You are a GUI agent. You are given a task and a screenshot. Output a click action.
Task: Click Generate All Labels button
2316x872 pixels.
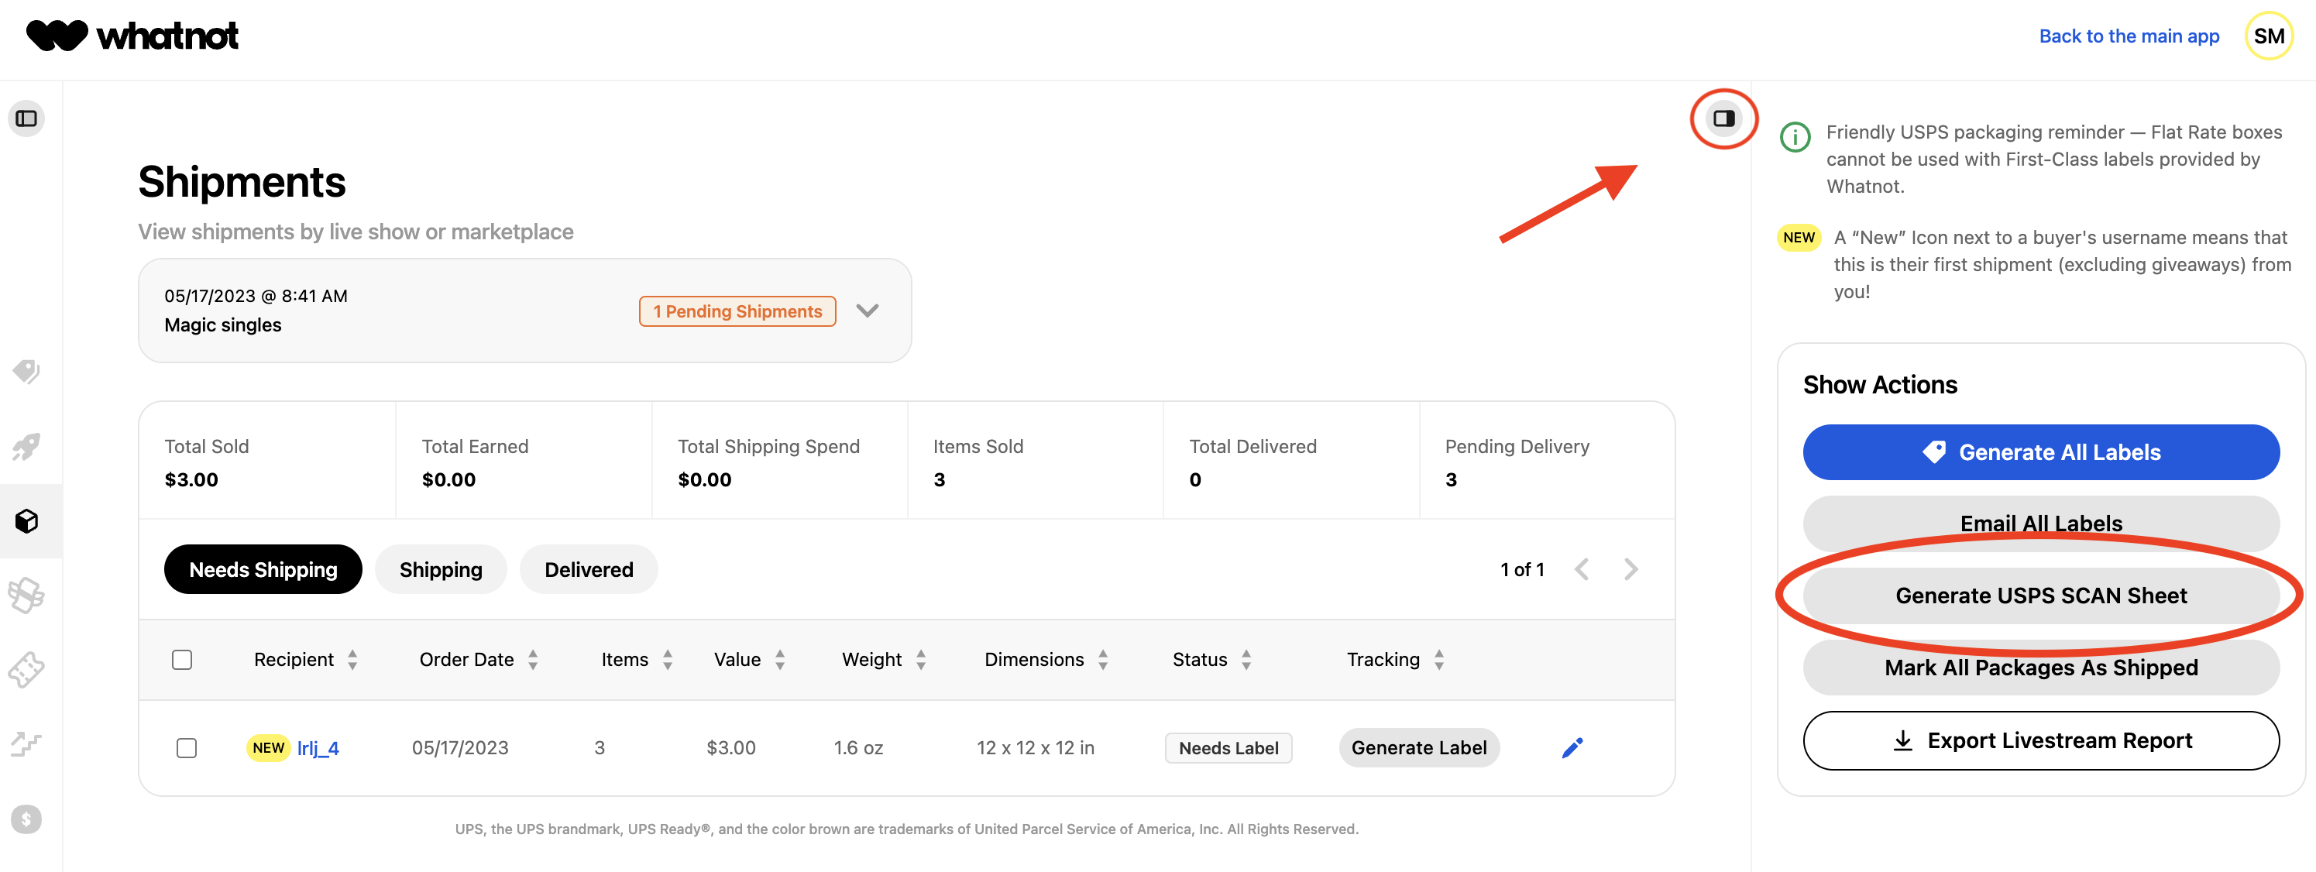[2040, 452]
